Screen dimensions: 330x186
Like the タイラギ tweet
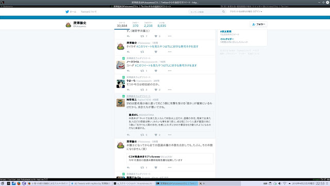(x=156, y=52)
